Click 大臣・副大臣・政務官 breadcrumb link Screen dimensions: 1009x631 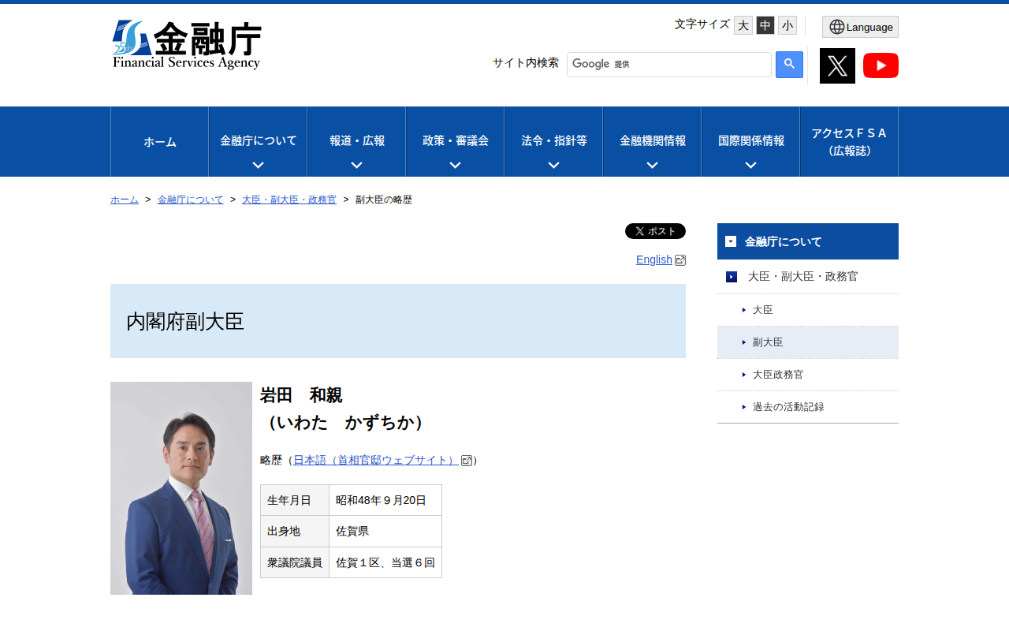tap(289, 200)
